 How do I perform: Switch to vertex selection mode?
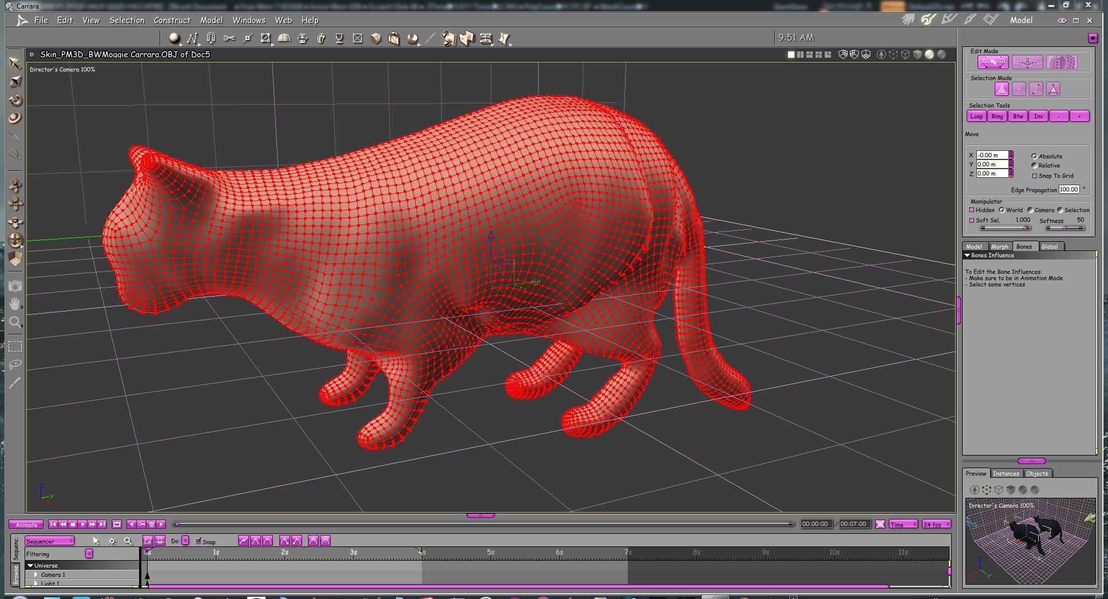[1019, 89]
